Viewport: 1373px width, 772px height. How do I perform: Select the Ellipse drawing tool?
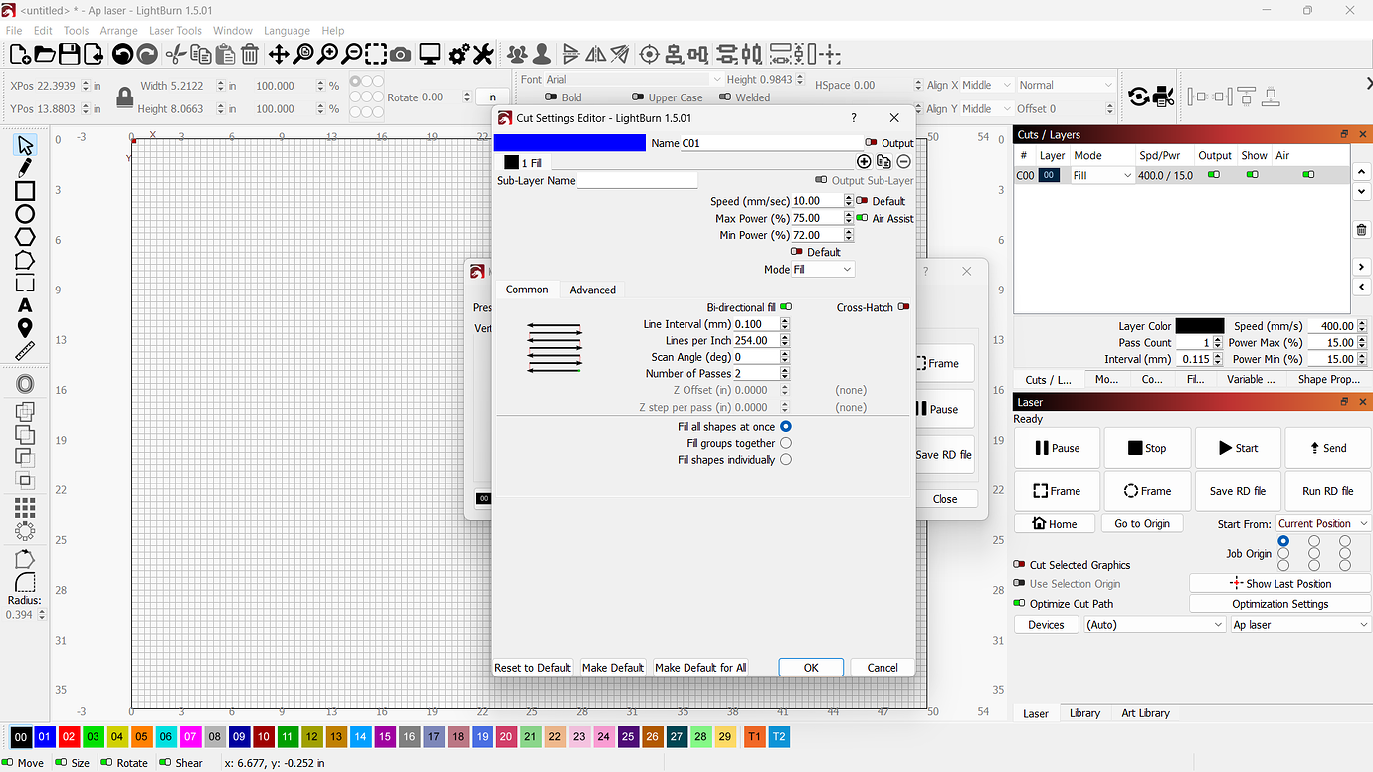tap(25, 213)
